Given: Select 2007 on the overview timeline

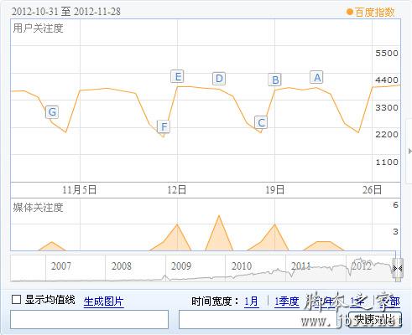Looking at the screenshot, I should [x=61, y=265].
